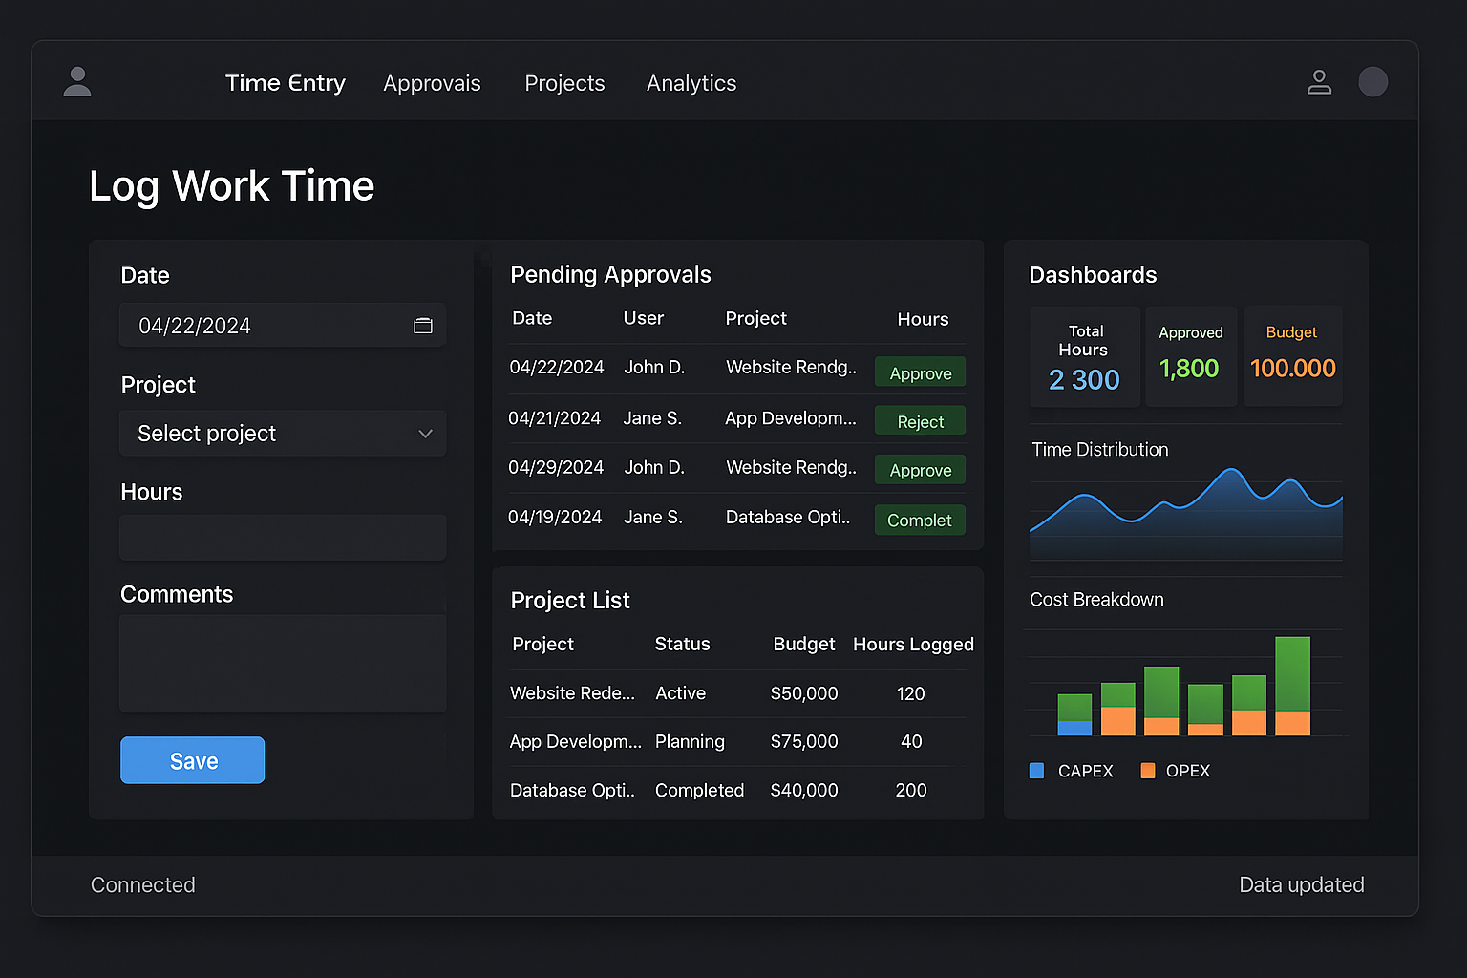
Task: Click the user avatar icon in top-left
Action: click(77, 82)
